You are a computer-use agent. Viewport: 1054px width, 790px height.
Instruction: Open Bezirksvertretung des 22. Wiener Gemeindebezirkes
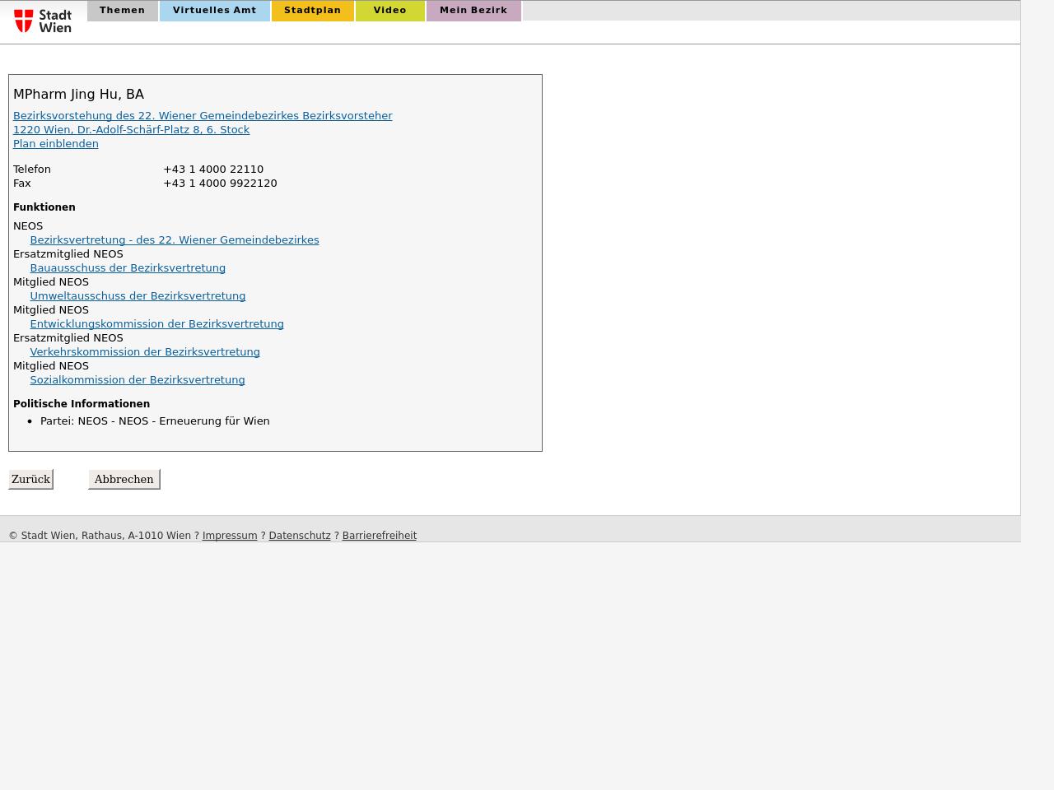[174, 240]
